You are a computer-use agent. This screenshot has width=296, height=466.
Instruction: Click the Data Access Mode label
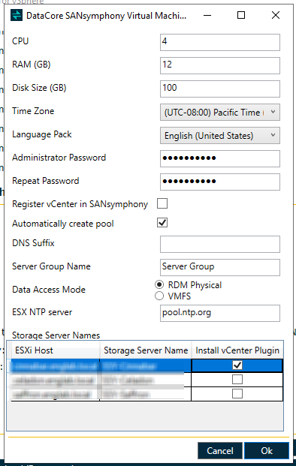[x=49, y=290]
